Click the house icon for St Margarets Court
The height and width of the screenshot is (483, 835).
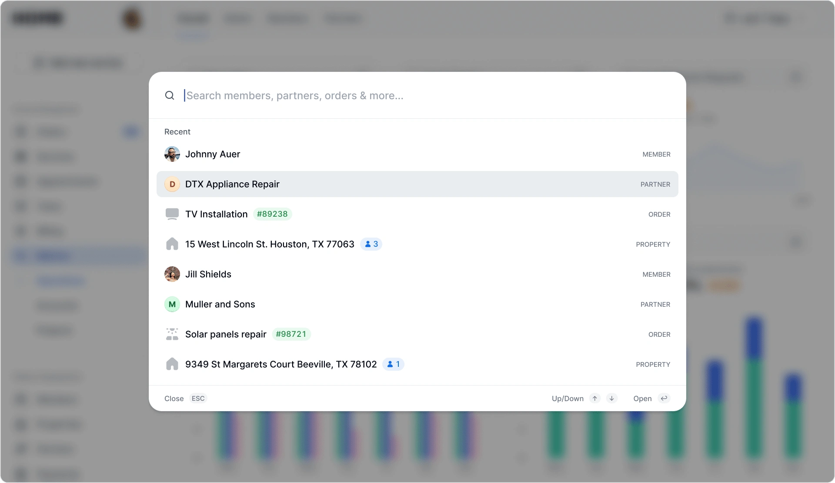coord(172,364)
